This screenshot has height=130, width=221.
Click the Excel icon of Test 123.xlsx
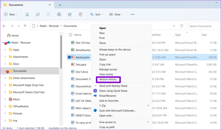[73, 43]
